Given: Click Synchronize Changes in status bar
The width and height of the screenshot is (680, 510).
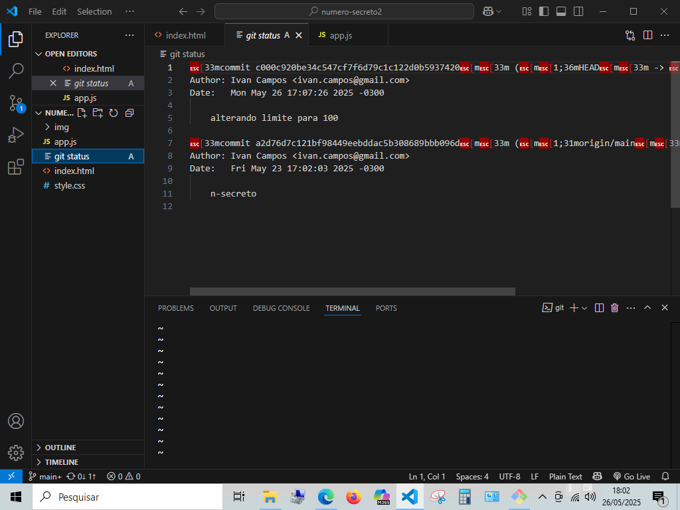Looking at the screenshot, I should (x=81, y=477).
